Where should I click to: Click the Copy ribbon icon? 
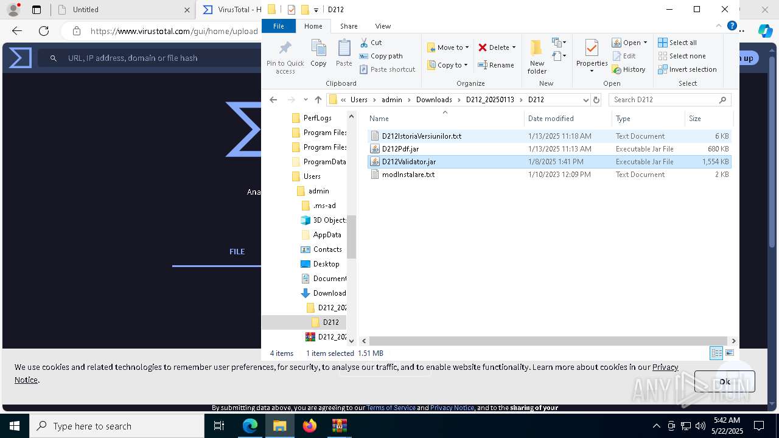(x=318, y=53)
